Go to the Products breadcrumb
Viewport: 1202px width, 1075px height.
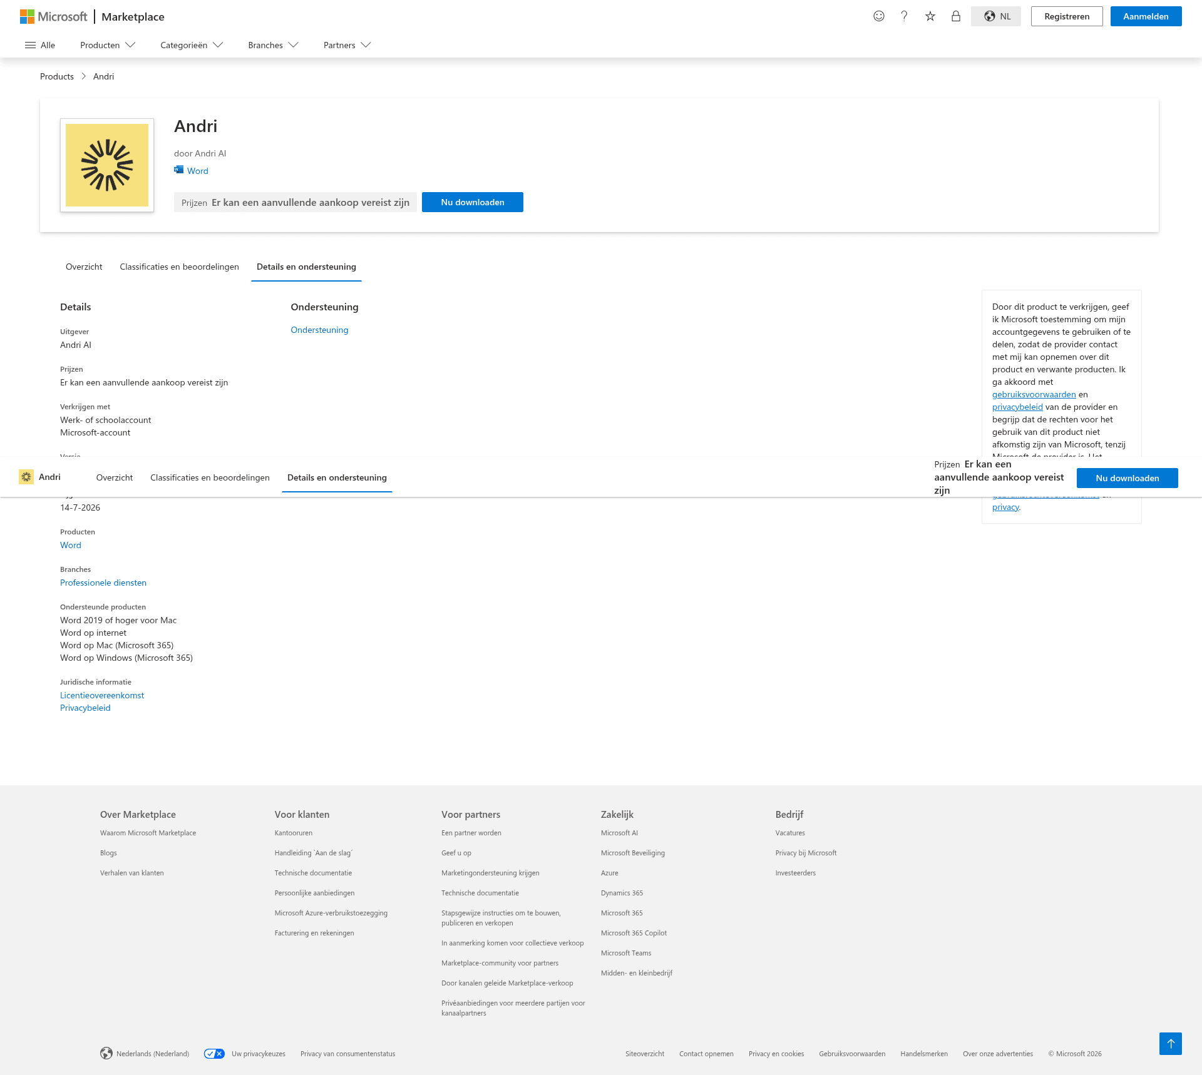[57, 76]
